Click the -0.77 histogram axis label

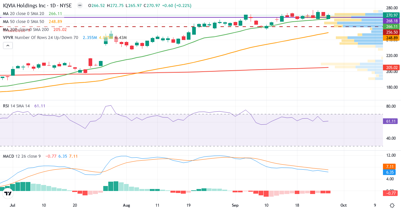click(391, 193)
